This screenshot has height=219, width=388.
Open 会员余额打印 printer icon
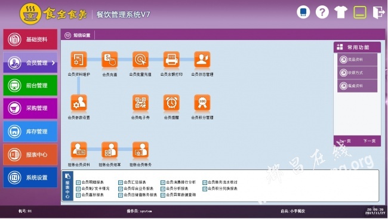tap(171, 60)
